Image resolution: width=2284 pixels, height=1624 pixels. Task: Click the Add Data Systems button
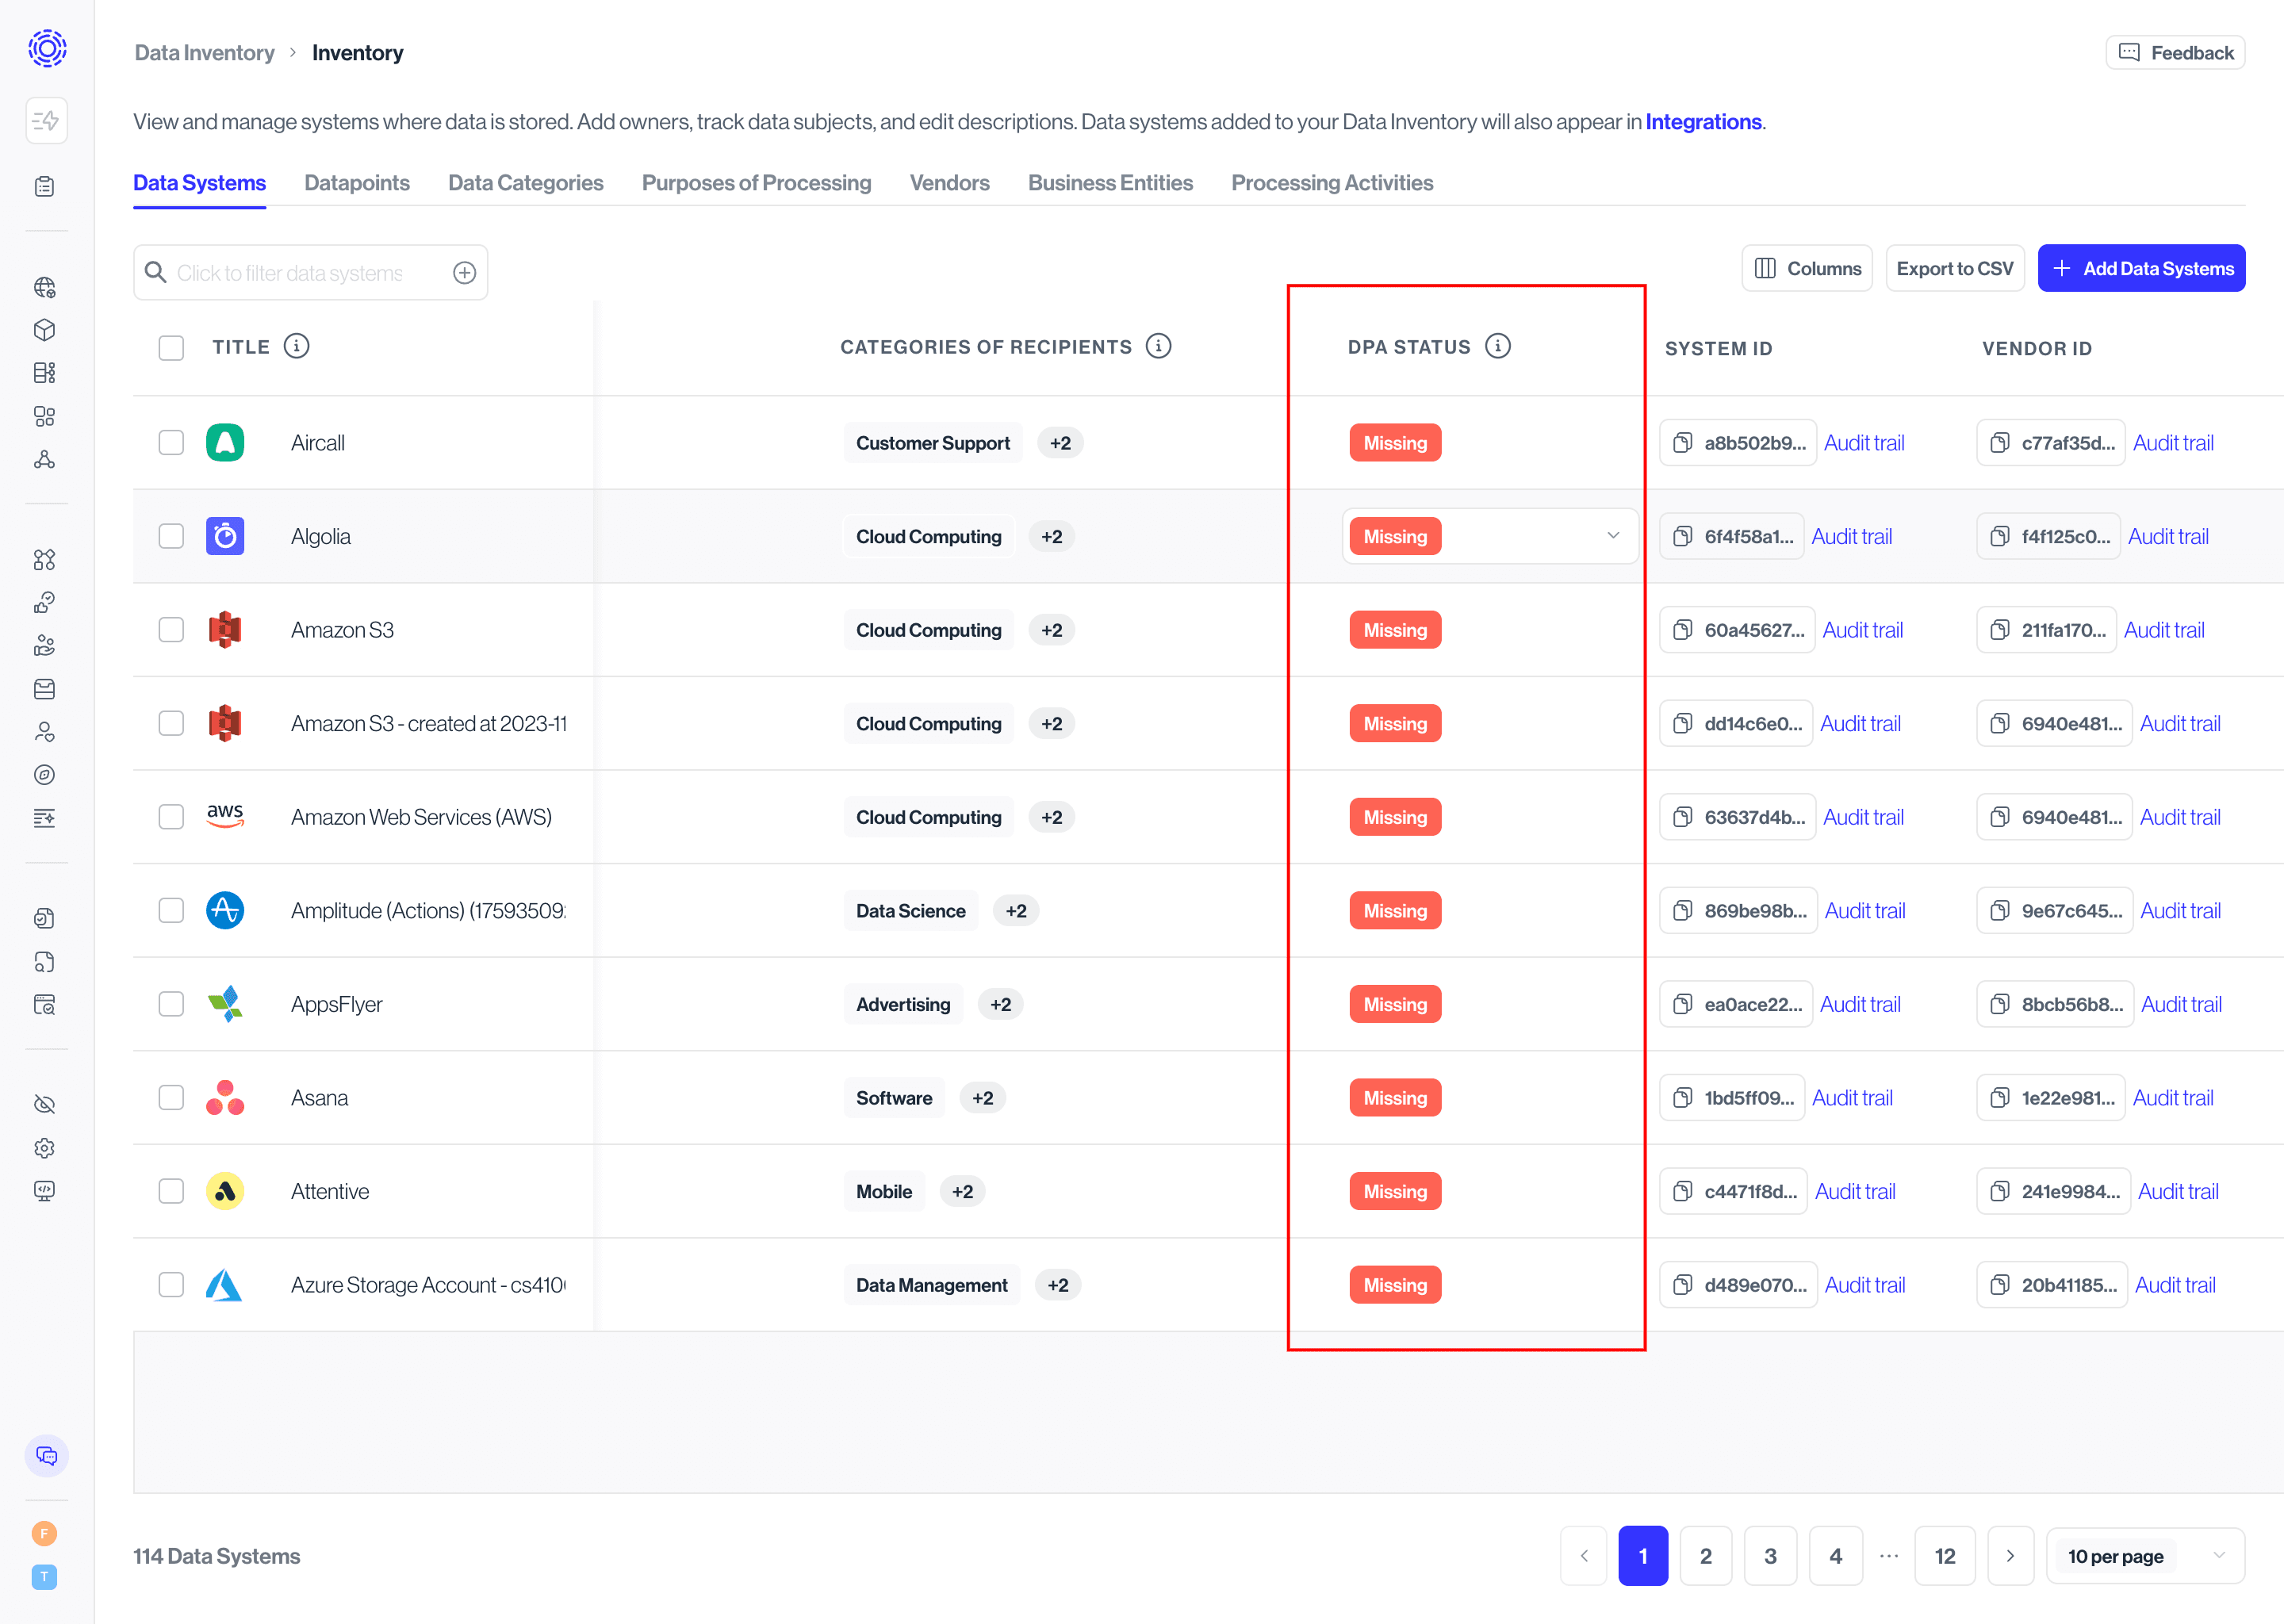coord(2141,268)
